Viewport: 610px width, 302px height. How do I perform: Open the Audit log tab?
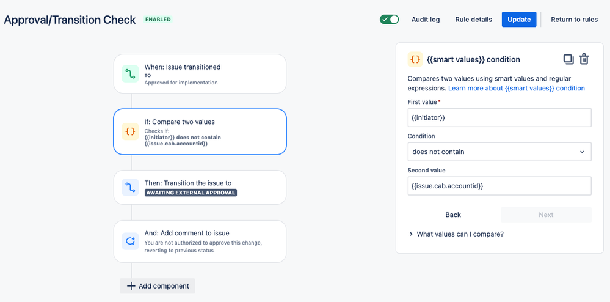coord(426,20)
